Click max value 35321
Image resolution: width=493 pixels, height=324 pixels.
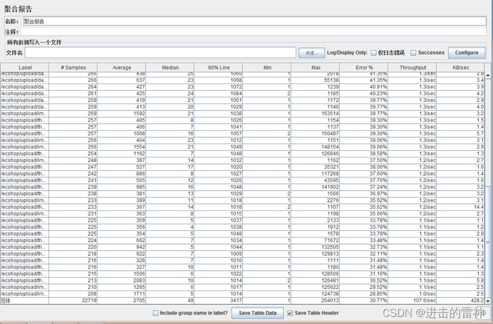click(331, 167)
